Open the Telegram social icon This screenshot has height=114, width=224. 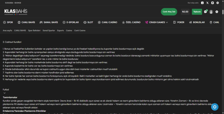click(x=218, y=3)
